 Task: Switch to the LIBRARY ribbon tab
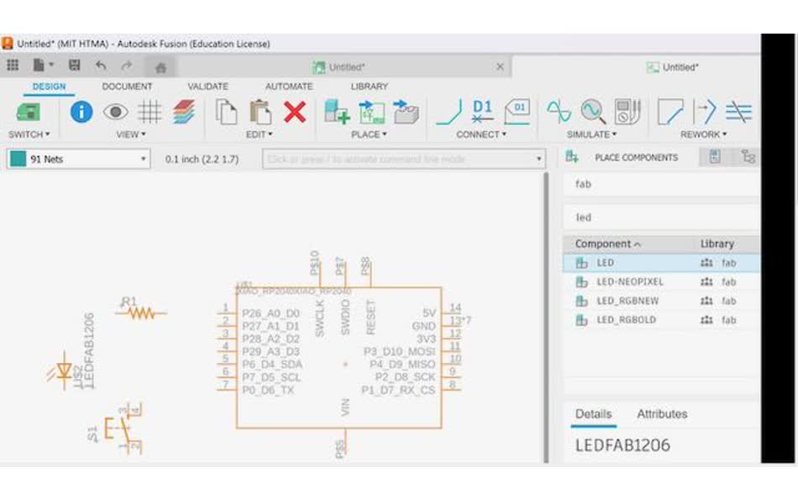[369, 86]
